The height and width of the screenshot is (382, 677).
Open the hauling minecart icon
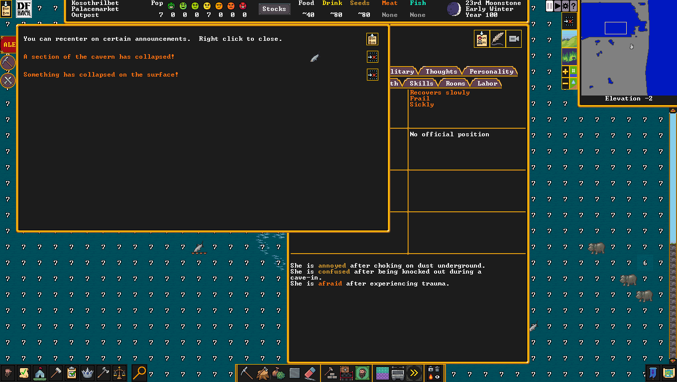coord(398,373)
